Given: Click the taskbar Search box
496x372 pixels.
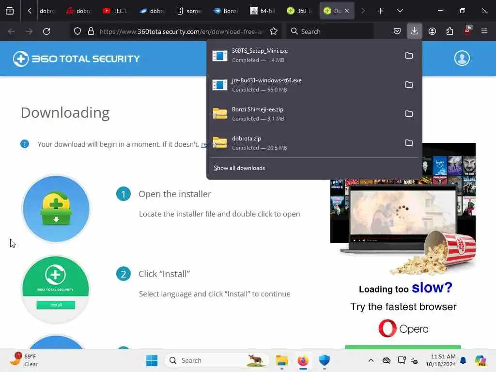Looking at the screenshot, I should pyautogui.click(x=217, y=360).
